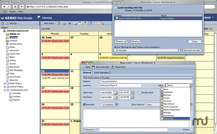Open the 10 minutes remind later dropdown
Viewport: 217px width, 134px height.
coord(147,50)
